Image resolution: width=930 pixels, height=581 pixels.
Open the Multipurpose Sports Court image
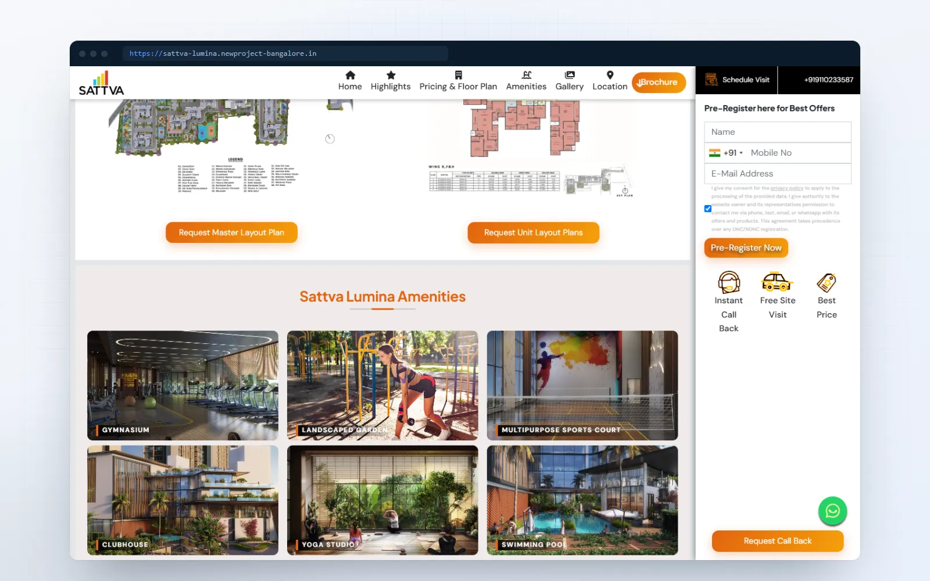click(582, 385)
